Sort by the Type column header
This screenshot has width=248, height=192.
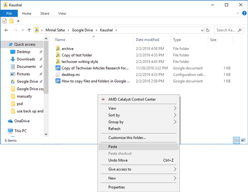[177, 40]
